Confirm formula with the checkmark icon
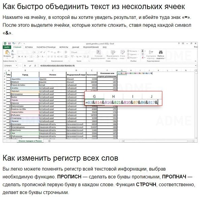The image size is (202, 197). click(x=30, y=66)
